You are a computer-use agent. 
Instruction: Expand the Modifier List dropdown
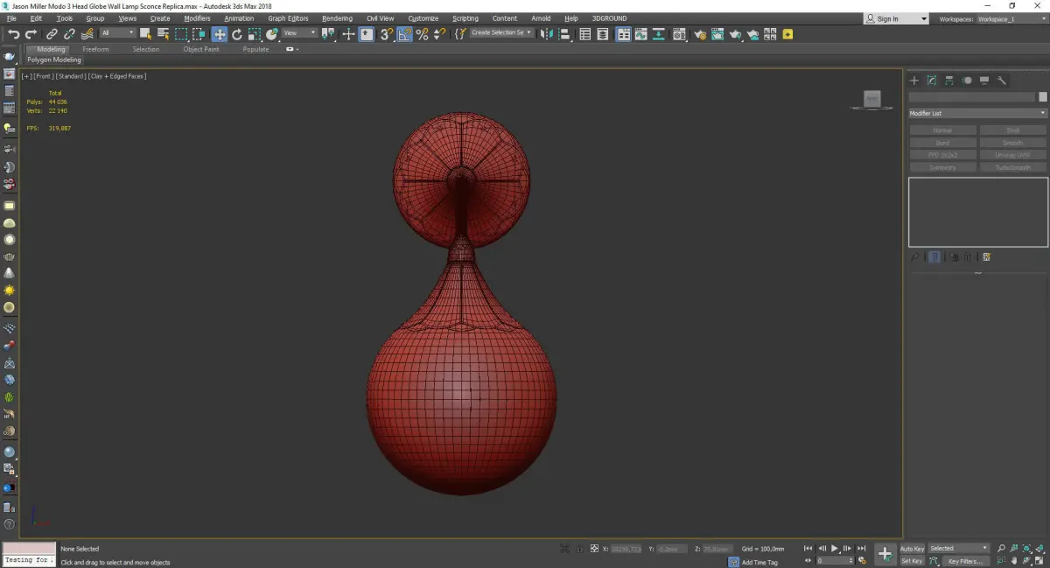click(x=977, y=113)
